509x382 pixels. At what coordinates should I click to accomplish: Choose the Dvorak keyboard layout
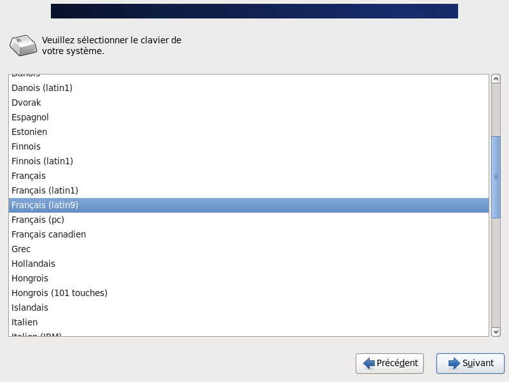tap(25, 103)
